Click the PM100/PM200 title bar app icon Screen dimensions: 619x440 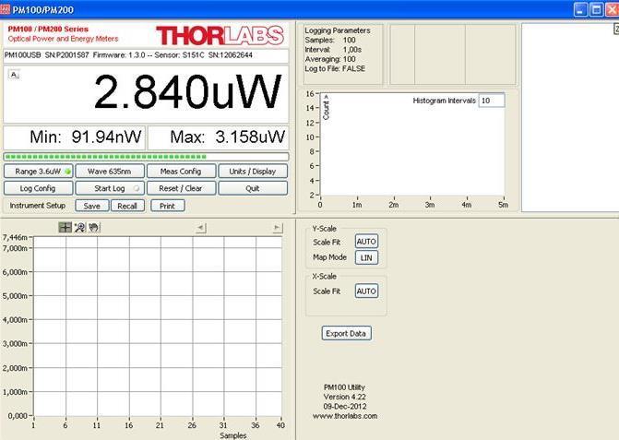click(x=6, y=9)
